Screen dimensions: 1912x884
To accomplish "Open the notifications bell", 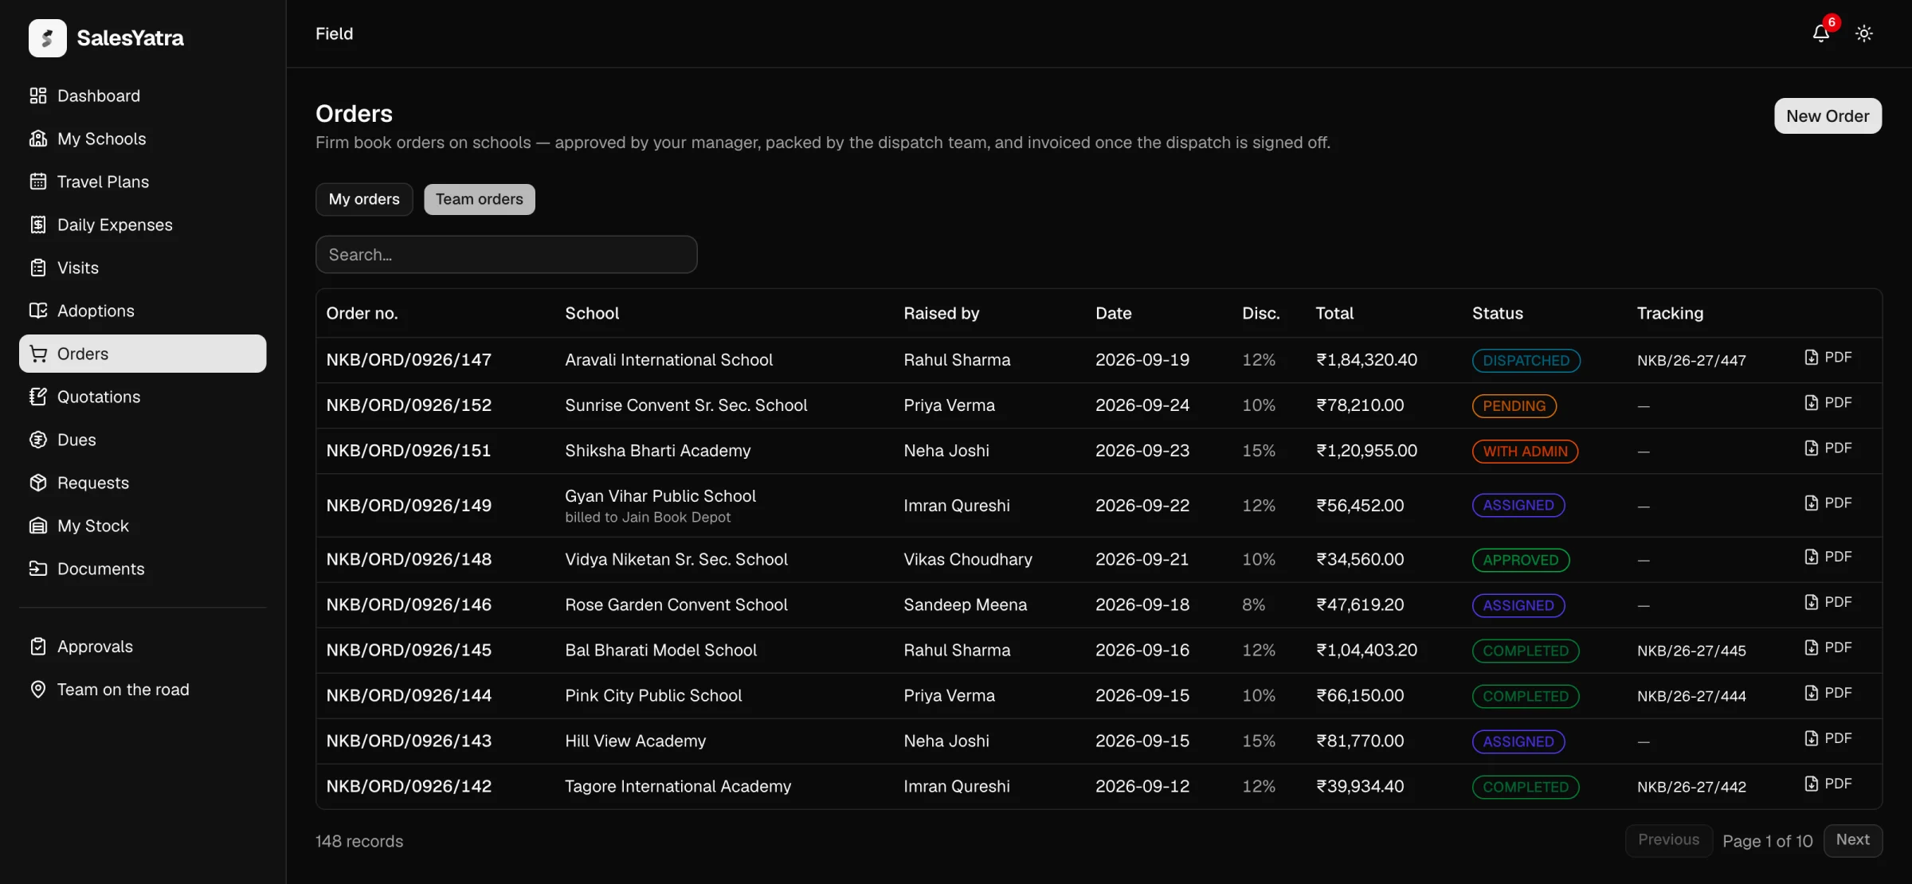I will click(1820, 33).
